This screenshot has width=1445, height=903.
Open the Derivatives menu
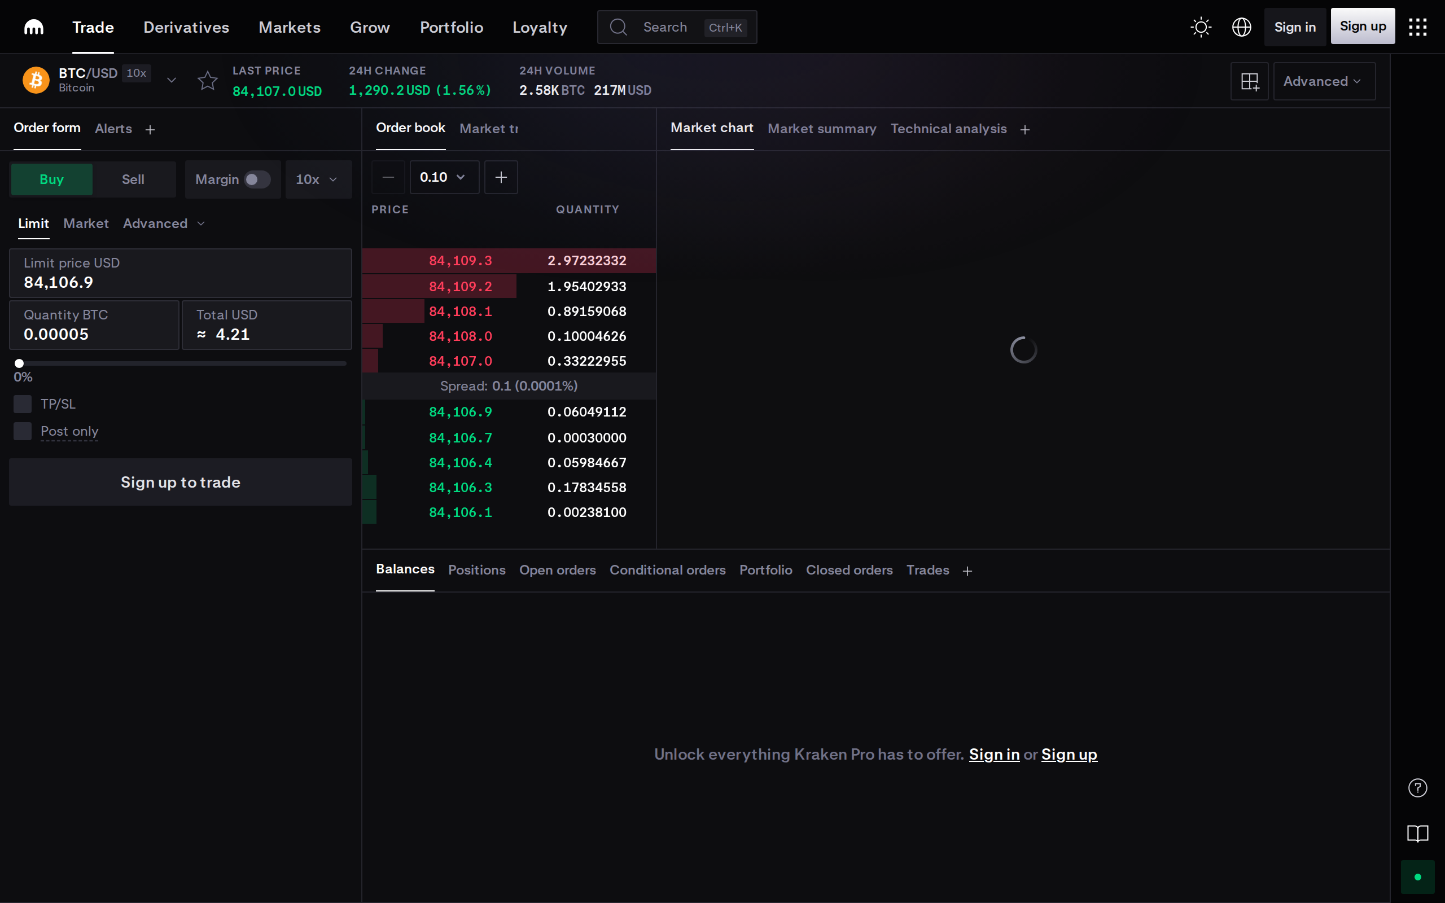pos(186,27)
